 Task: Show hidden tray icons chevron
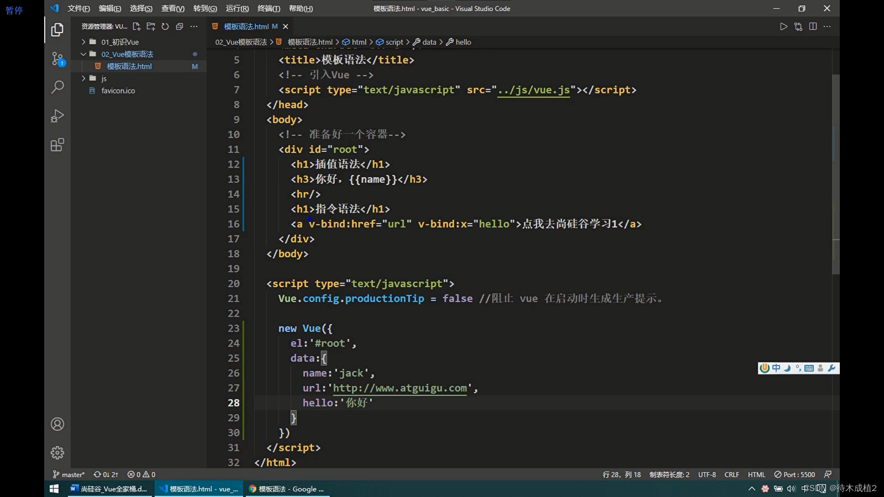pyautogui.click(x=752, y=489)
